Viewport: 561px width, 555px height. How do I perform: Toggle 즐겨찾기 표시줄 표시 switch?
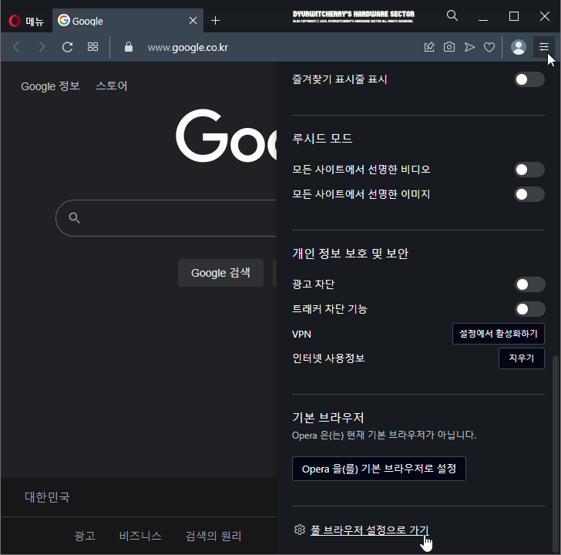(529, 79)
